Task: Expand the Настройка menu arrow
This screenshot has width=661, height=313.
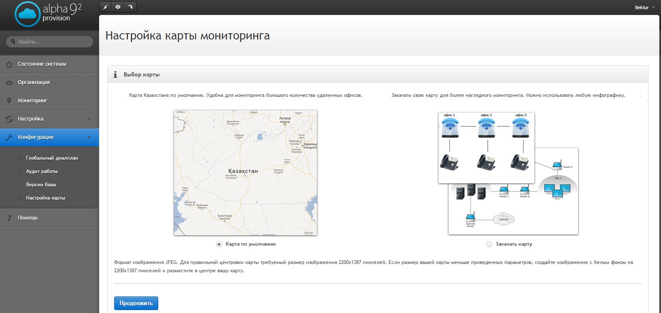Action: tap(89, 119)
